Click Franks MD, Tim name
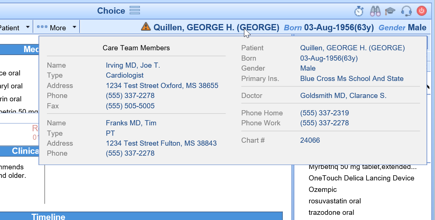This screenshot has width=435, height=220. [x=131, y=123]
